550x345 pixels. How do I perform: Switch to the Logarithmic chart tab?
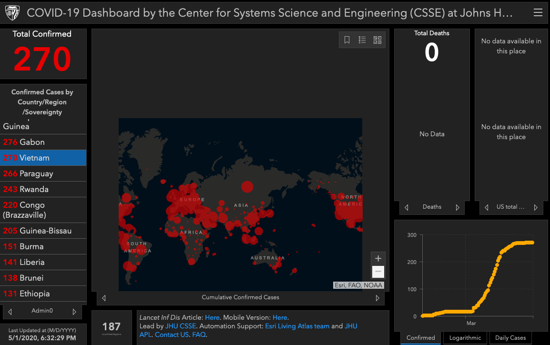(465, 338)
